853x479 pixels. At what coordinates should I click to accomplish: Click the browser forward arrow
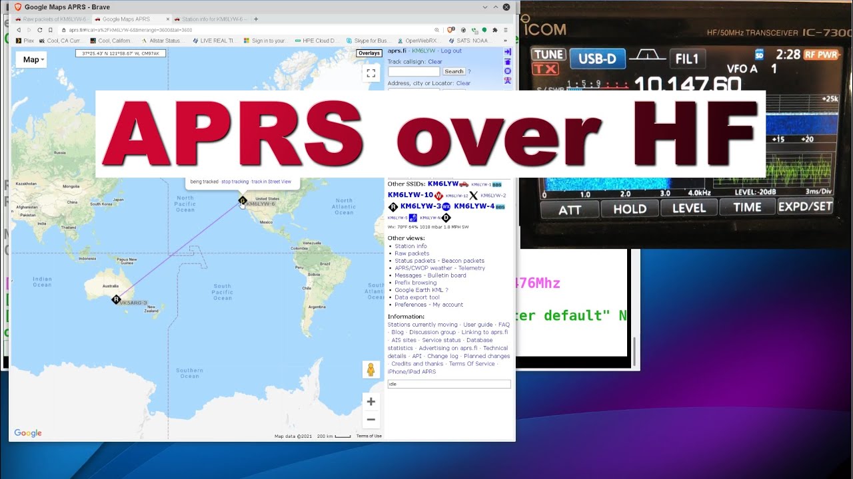tap(29, 30)
